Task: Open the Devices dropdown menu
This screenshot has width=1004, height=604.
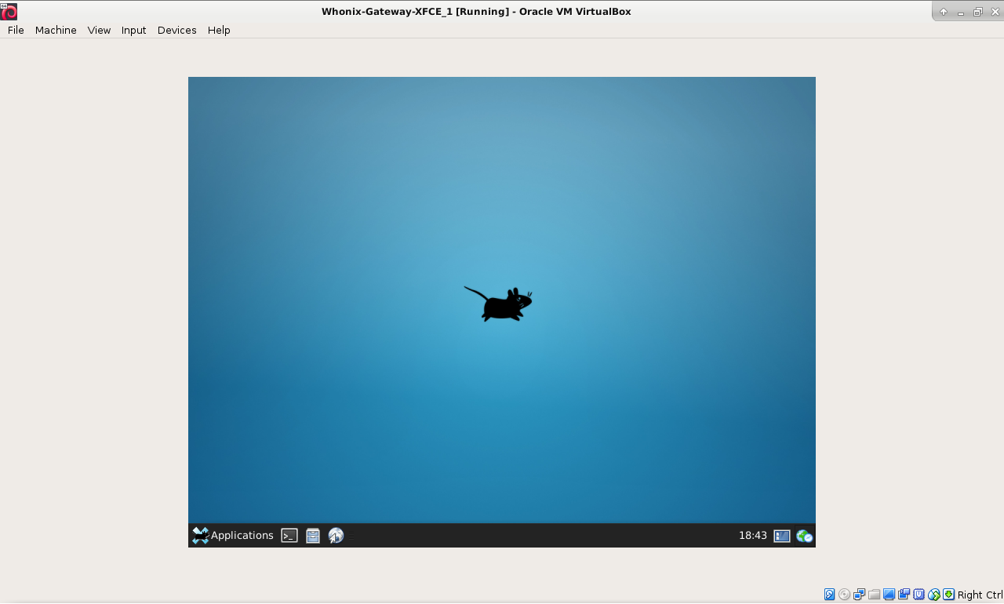Action: pyautogui.click(x=176, y=30)
